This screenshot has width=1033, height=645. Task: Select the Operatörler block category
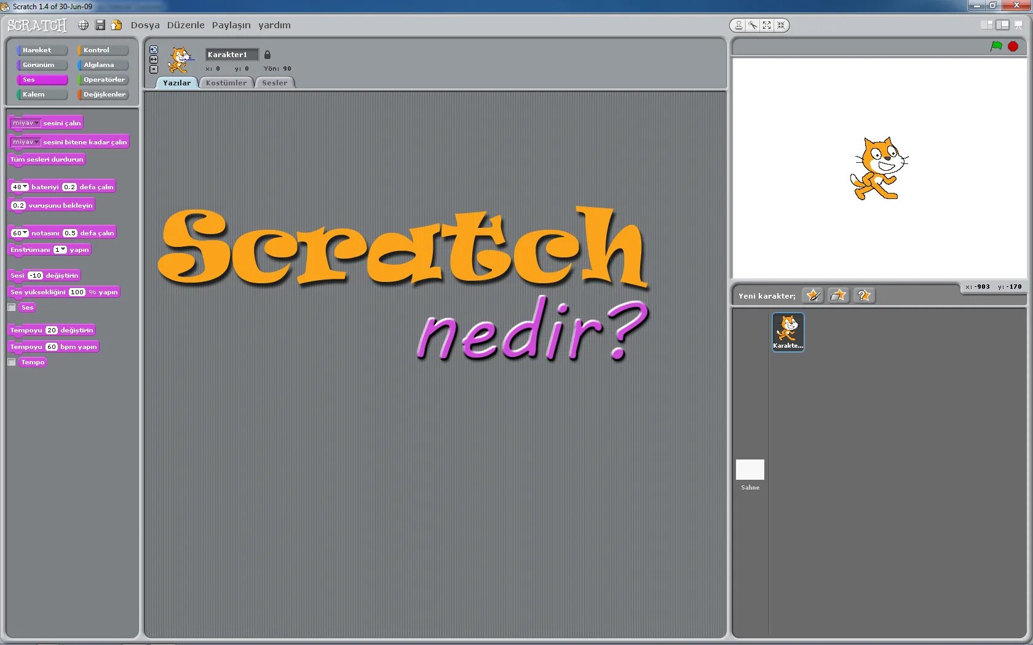coord(103,80)
